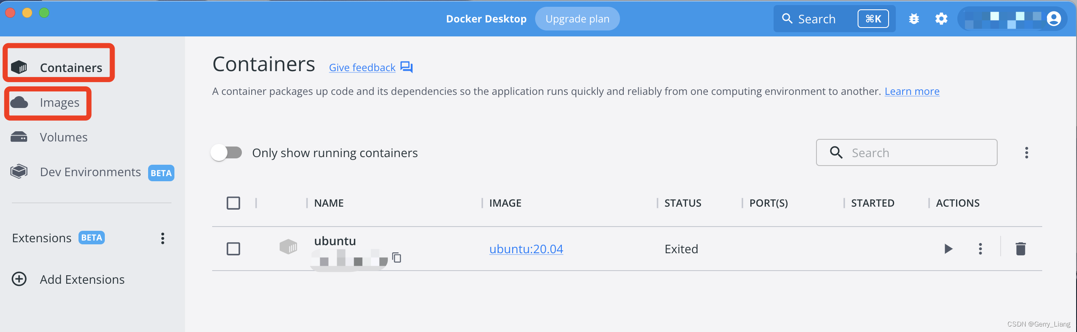Sort by the STATUS column header
The height and width of the screenshot is (332, 1077).
(683, 203)
